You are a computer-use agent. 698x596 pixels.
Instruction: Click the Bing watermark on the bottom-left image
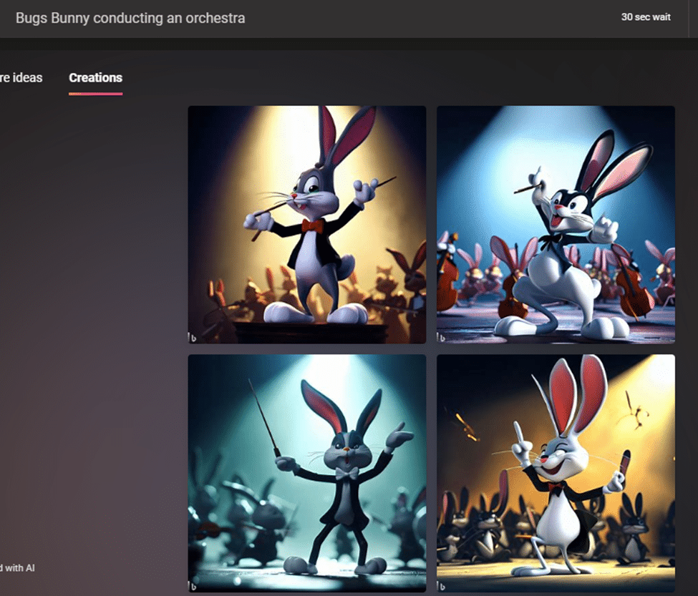(193, 586)
